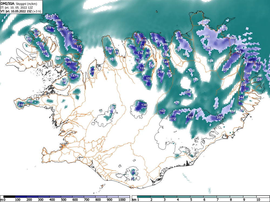Select the '152' map value
270x202 pixels.
[x=149, y=78]
